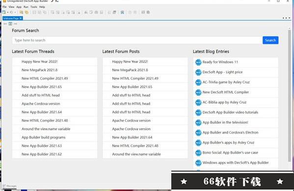The width and height of the screenshot is (294, 191).
Task: Click the blue Search button
Action: [x=270, y=40]
